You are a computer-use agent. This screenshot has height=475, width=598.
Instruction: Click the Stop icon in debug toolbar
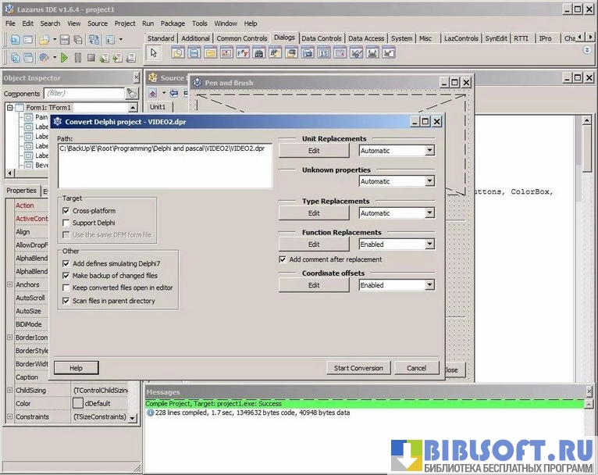click(91, 58)
